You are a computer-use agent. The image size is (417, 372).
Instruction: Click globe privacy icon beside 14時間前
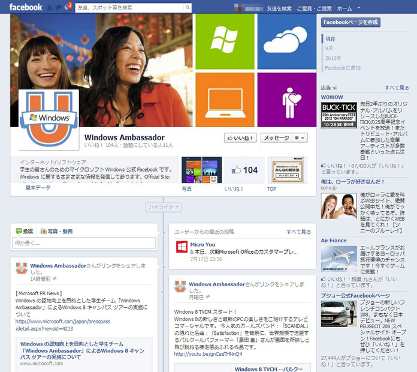pos(55,278)
